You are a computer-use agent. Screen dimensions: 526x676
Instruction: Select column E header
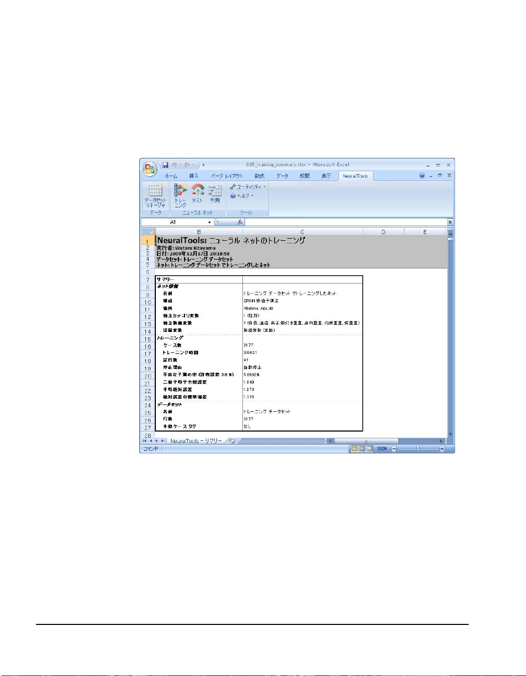[425, 231]
